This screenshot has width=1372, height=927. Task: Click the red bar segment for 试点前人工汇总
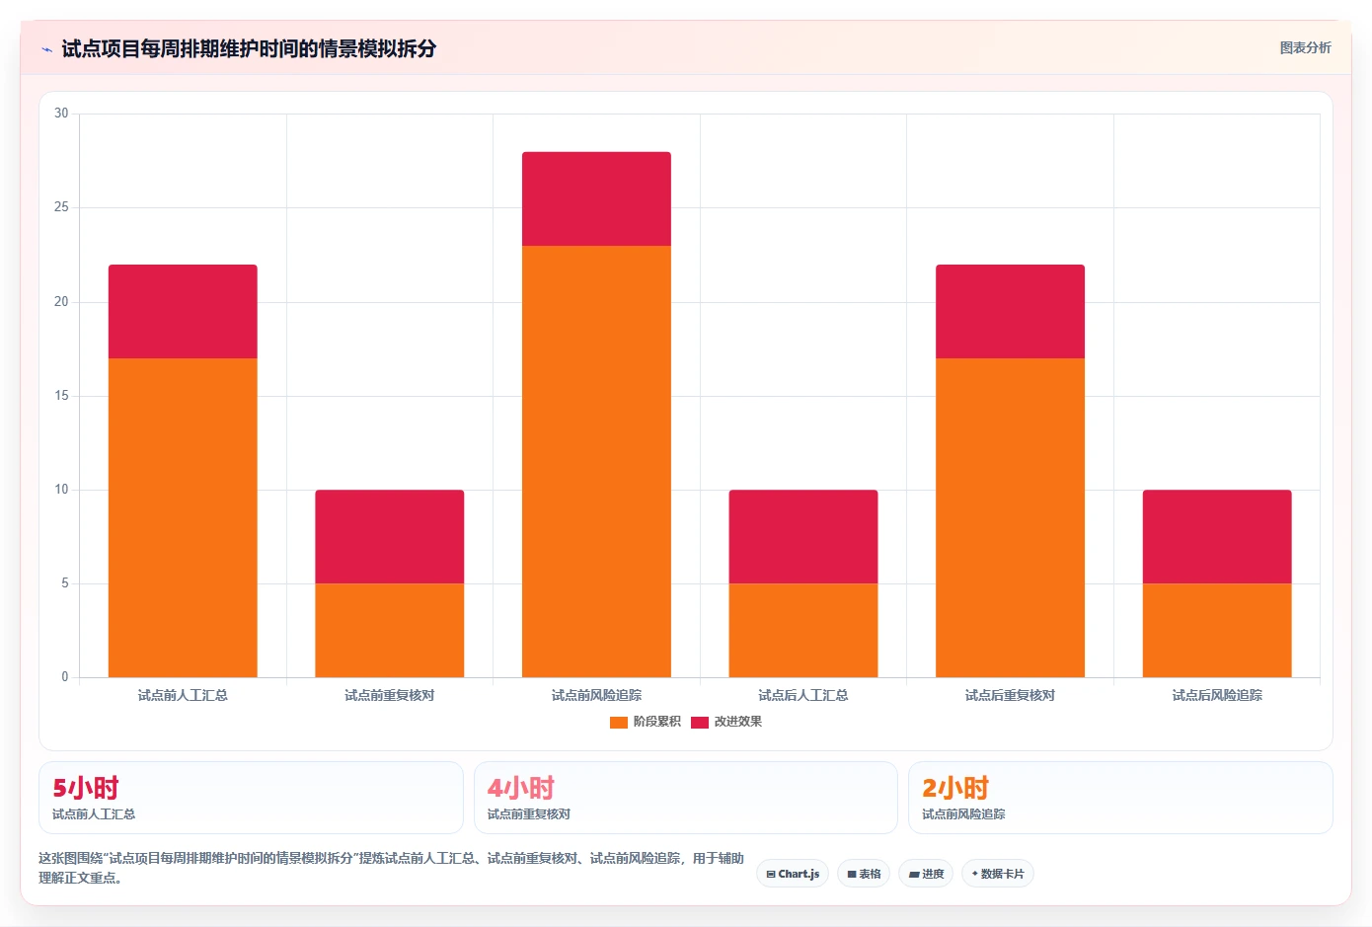tap(183, 311)
